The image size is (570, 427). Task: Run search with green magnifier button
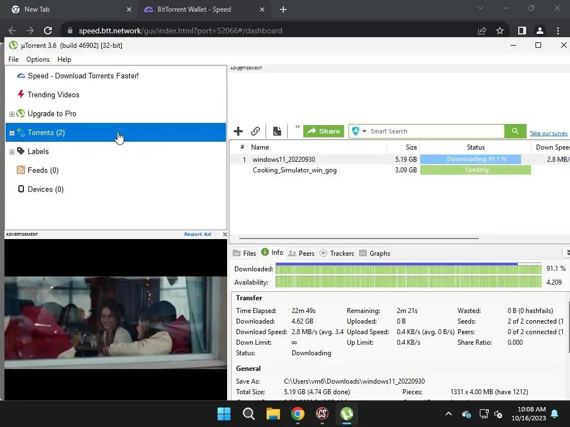click(x=515, y=131)
